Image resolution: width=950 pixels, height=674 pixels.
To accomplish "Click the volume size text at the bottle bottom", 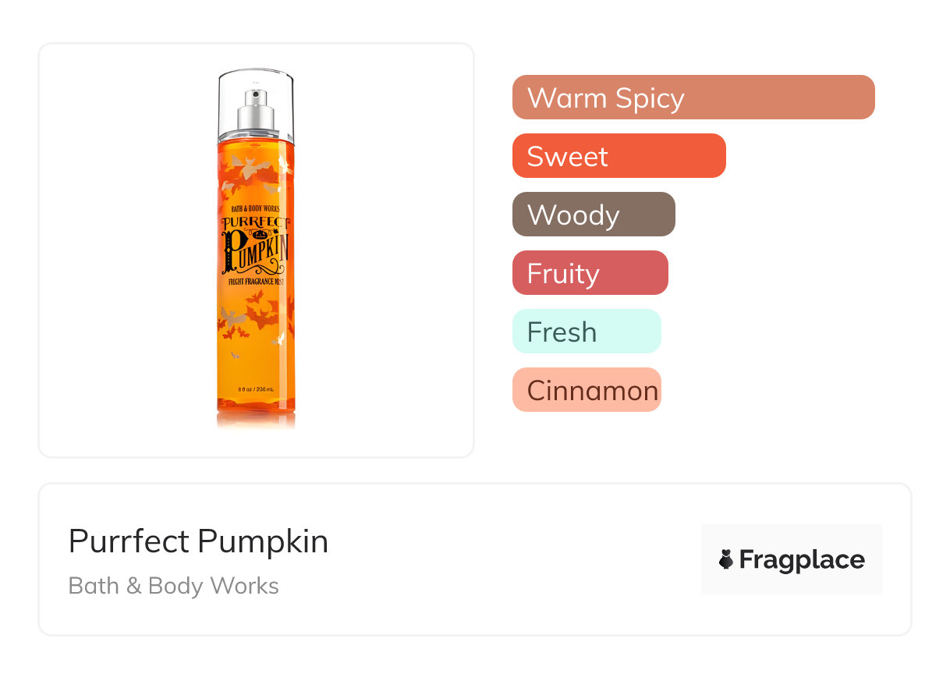I will coord(256,389).
